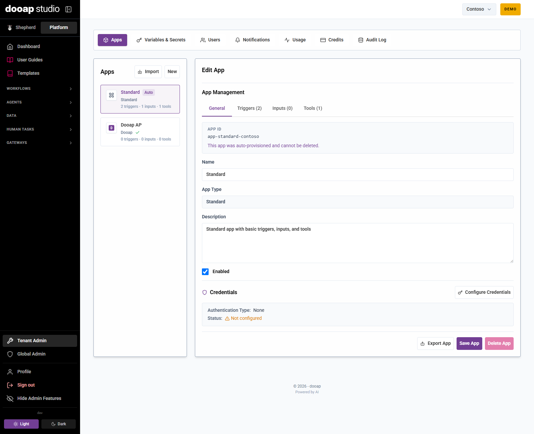Switch to Inputs (0) tab
This screenshot has height=434, width=534.
(x=282, y=108)
